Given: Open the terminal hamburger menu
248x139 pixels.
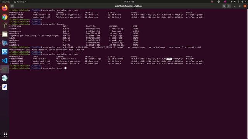Looking at the screenshot, I should tap(229, 6).
